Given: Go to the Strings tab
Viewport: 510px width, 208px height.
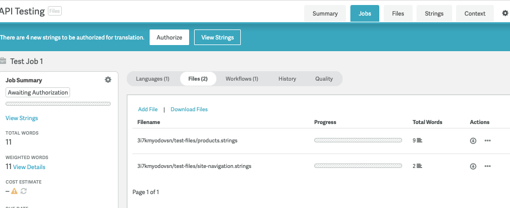Looking at the screenshot, I should tap(434, 14).
